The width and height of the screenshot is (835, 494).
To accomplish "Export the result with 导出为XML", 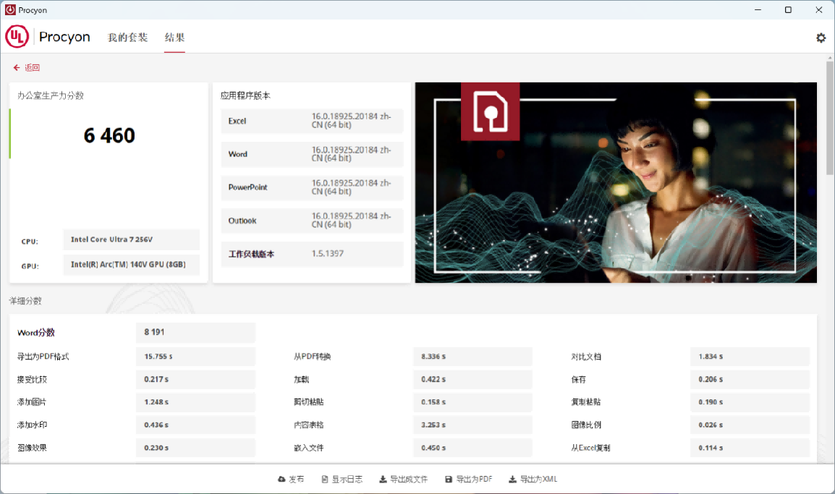I will pyautogui.click(x=533, y=479).
